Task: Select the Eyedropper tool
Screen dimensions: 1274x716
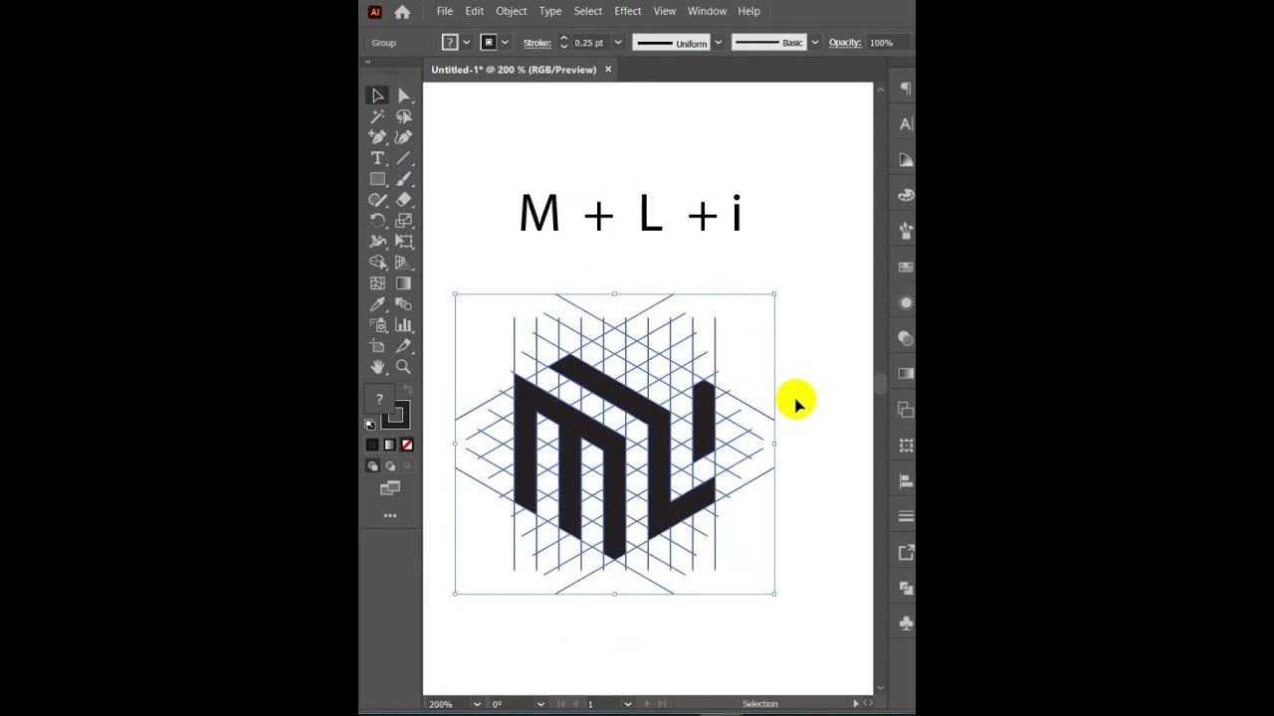Action: click(377, 304)
